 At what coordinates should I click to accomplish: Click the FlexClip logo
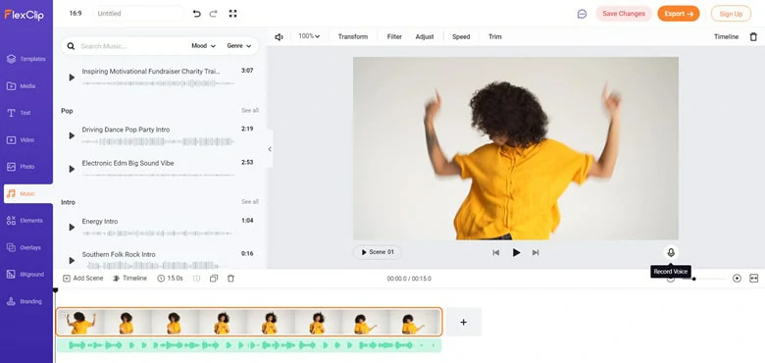coord(25,15)
